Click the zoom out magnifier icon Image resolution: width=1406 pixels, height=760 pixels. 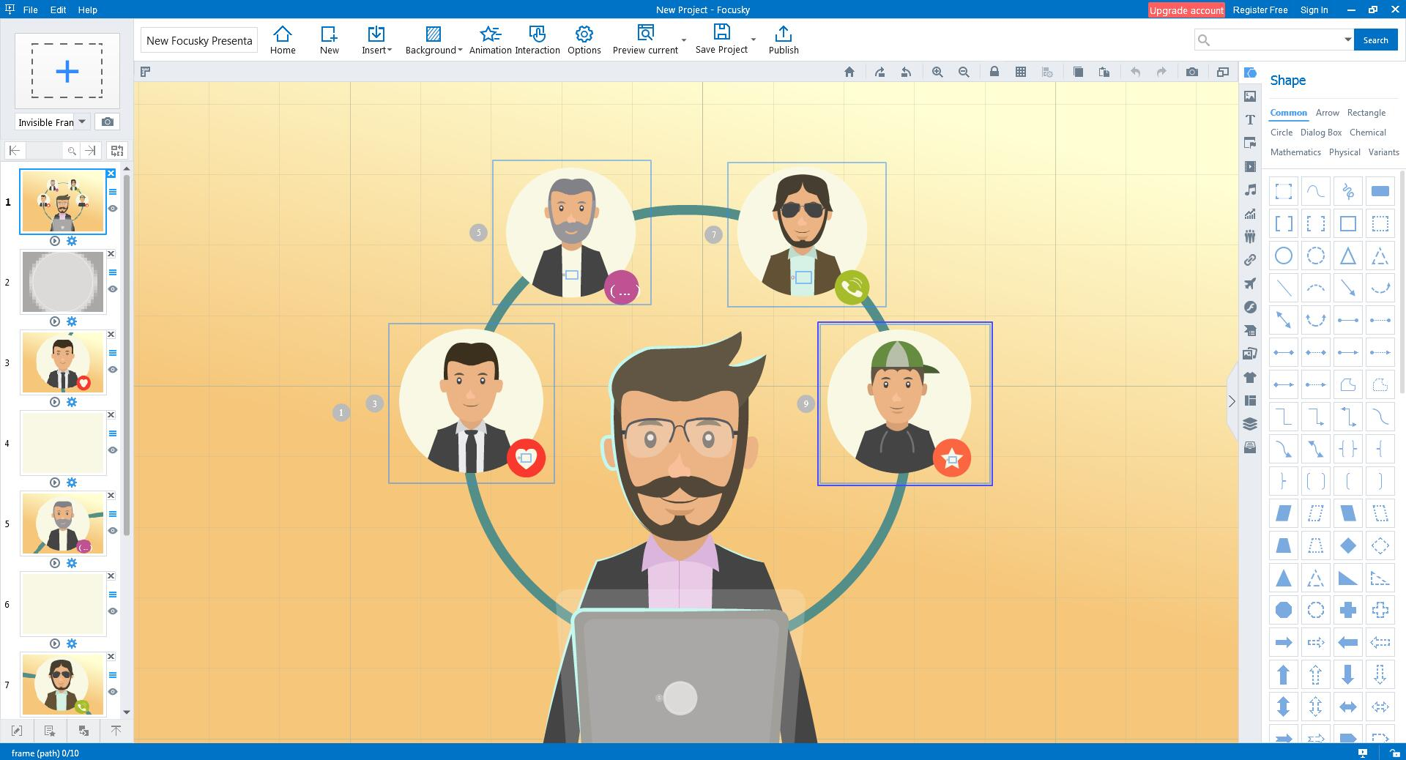(964, 72)
